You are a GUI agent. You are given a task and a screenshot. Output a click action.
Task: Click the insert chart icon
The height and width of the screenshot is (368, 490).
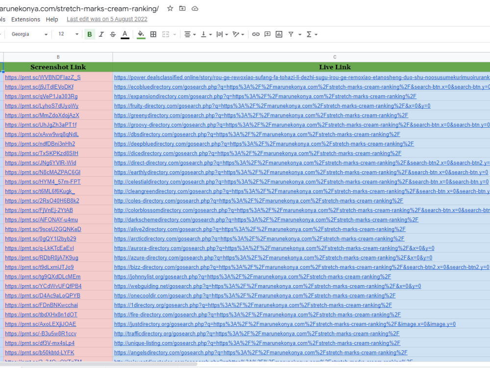tap(279, 34)
